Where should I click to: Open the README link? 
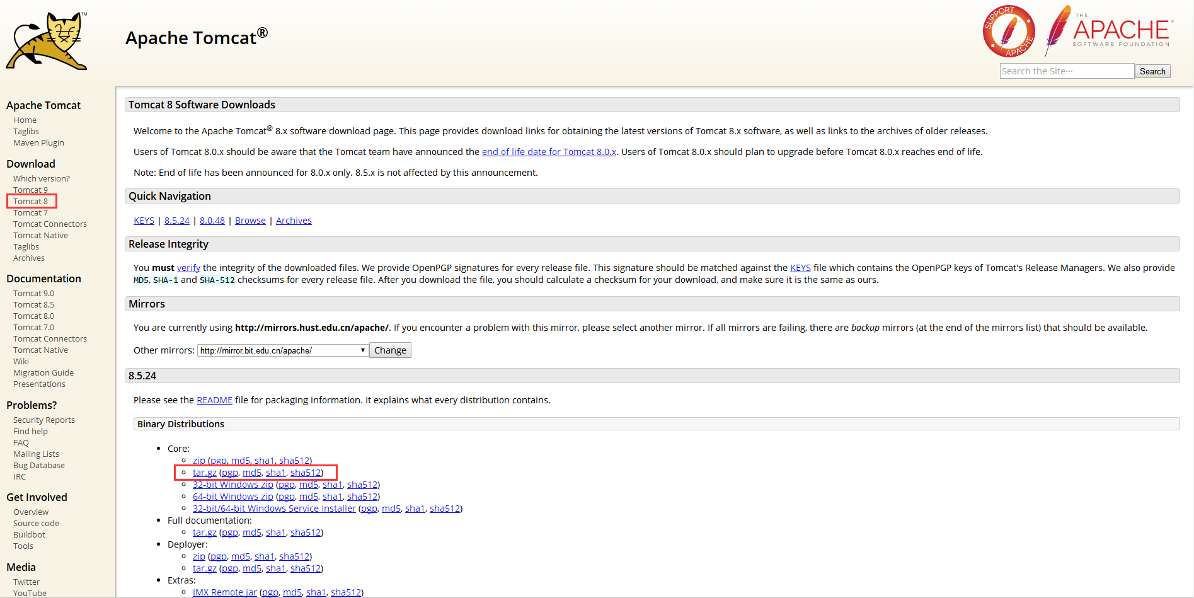214,400
